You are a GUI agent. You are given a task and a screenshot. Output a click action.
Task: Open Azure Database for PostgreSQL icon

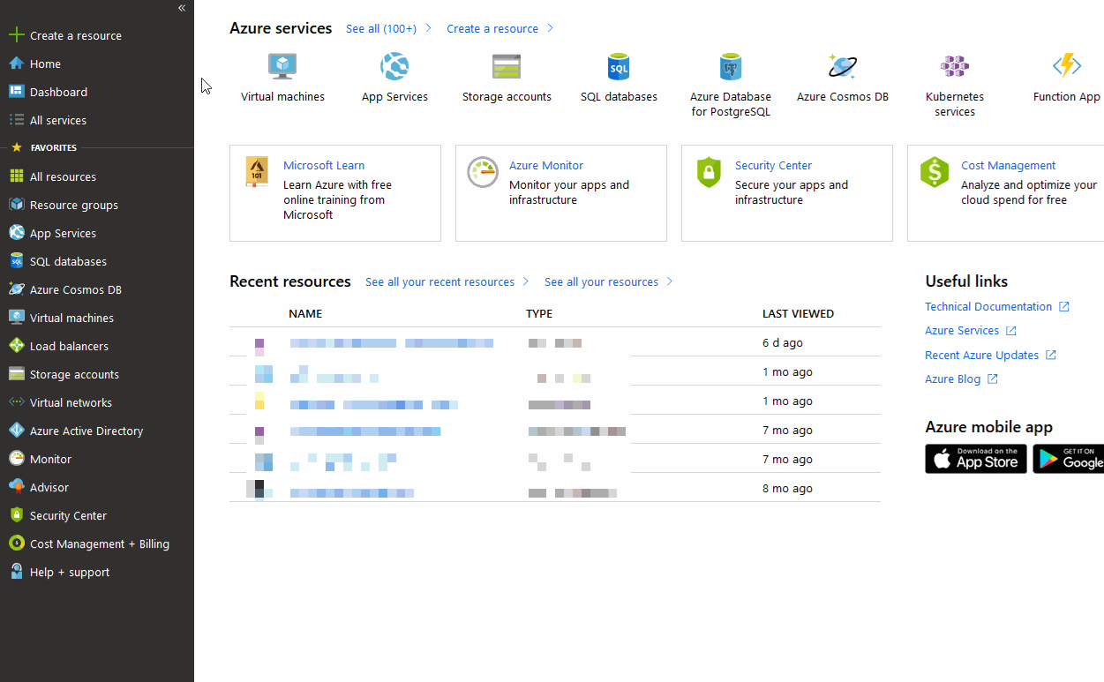coord(730,67)
